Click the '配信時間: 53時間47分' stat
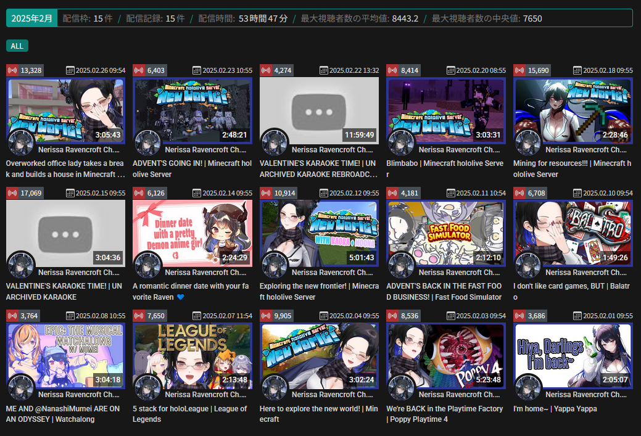 click(243, 19)
